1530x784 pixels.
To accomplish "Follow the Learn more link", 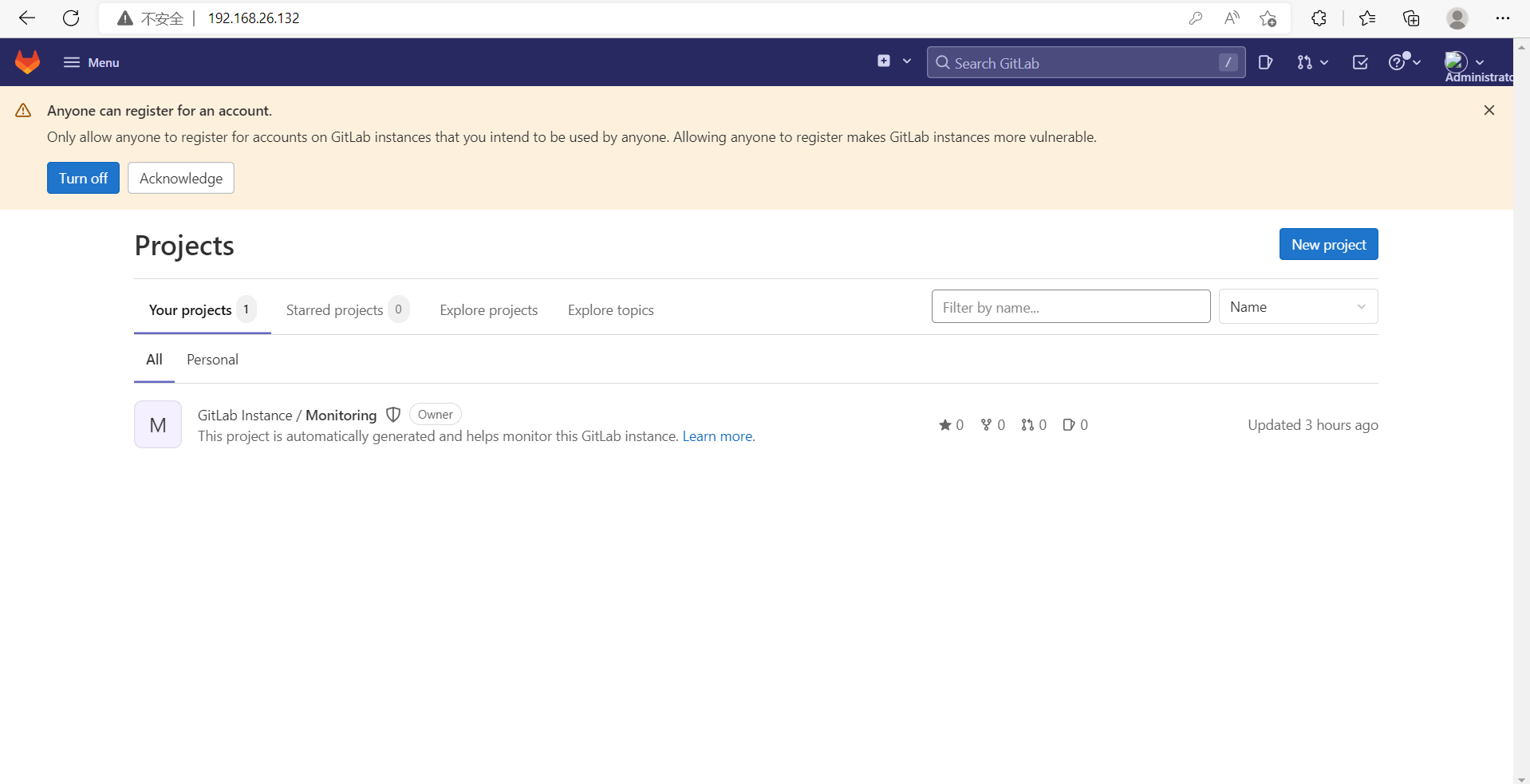I will (719, 436).
